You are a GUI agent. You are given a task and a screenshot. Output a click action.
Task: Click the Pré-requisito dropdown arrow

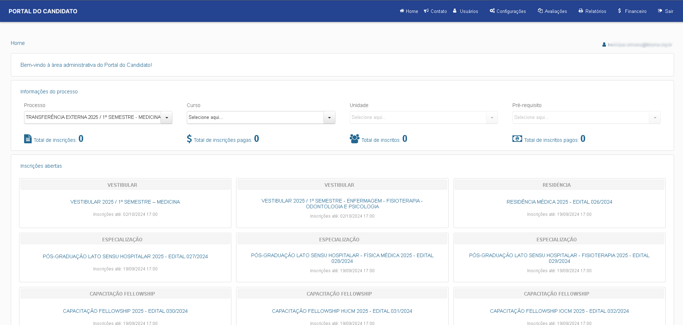click(655, 117)
